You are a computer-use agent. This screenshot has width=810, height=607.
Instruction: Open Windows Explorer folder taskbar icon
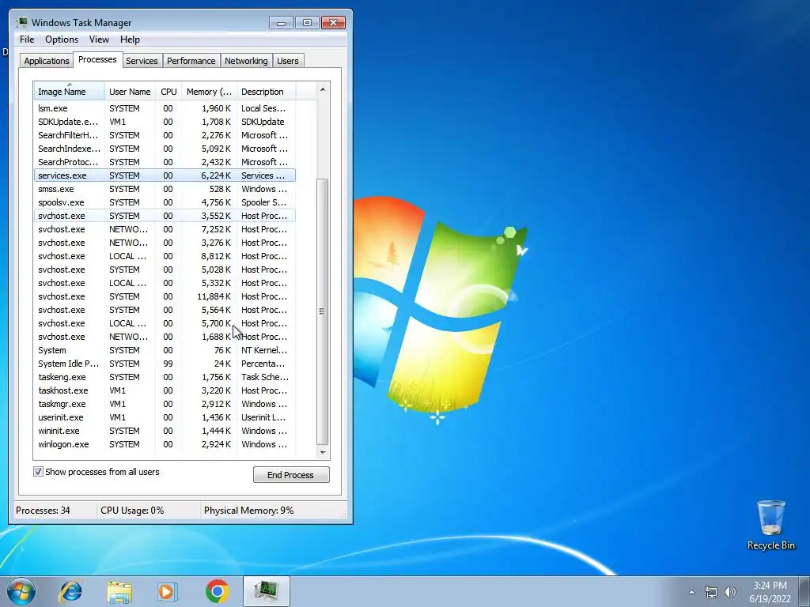click(119, 592)
